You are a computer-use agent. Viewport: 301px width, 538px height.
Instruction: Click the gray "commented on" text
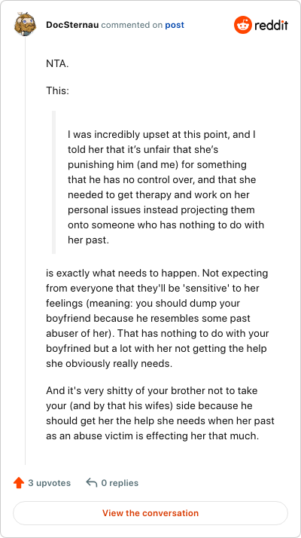click(132, 26)
